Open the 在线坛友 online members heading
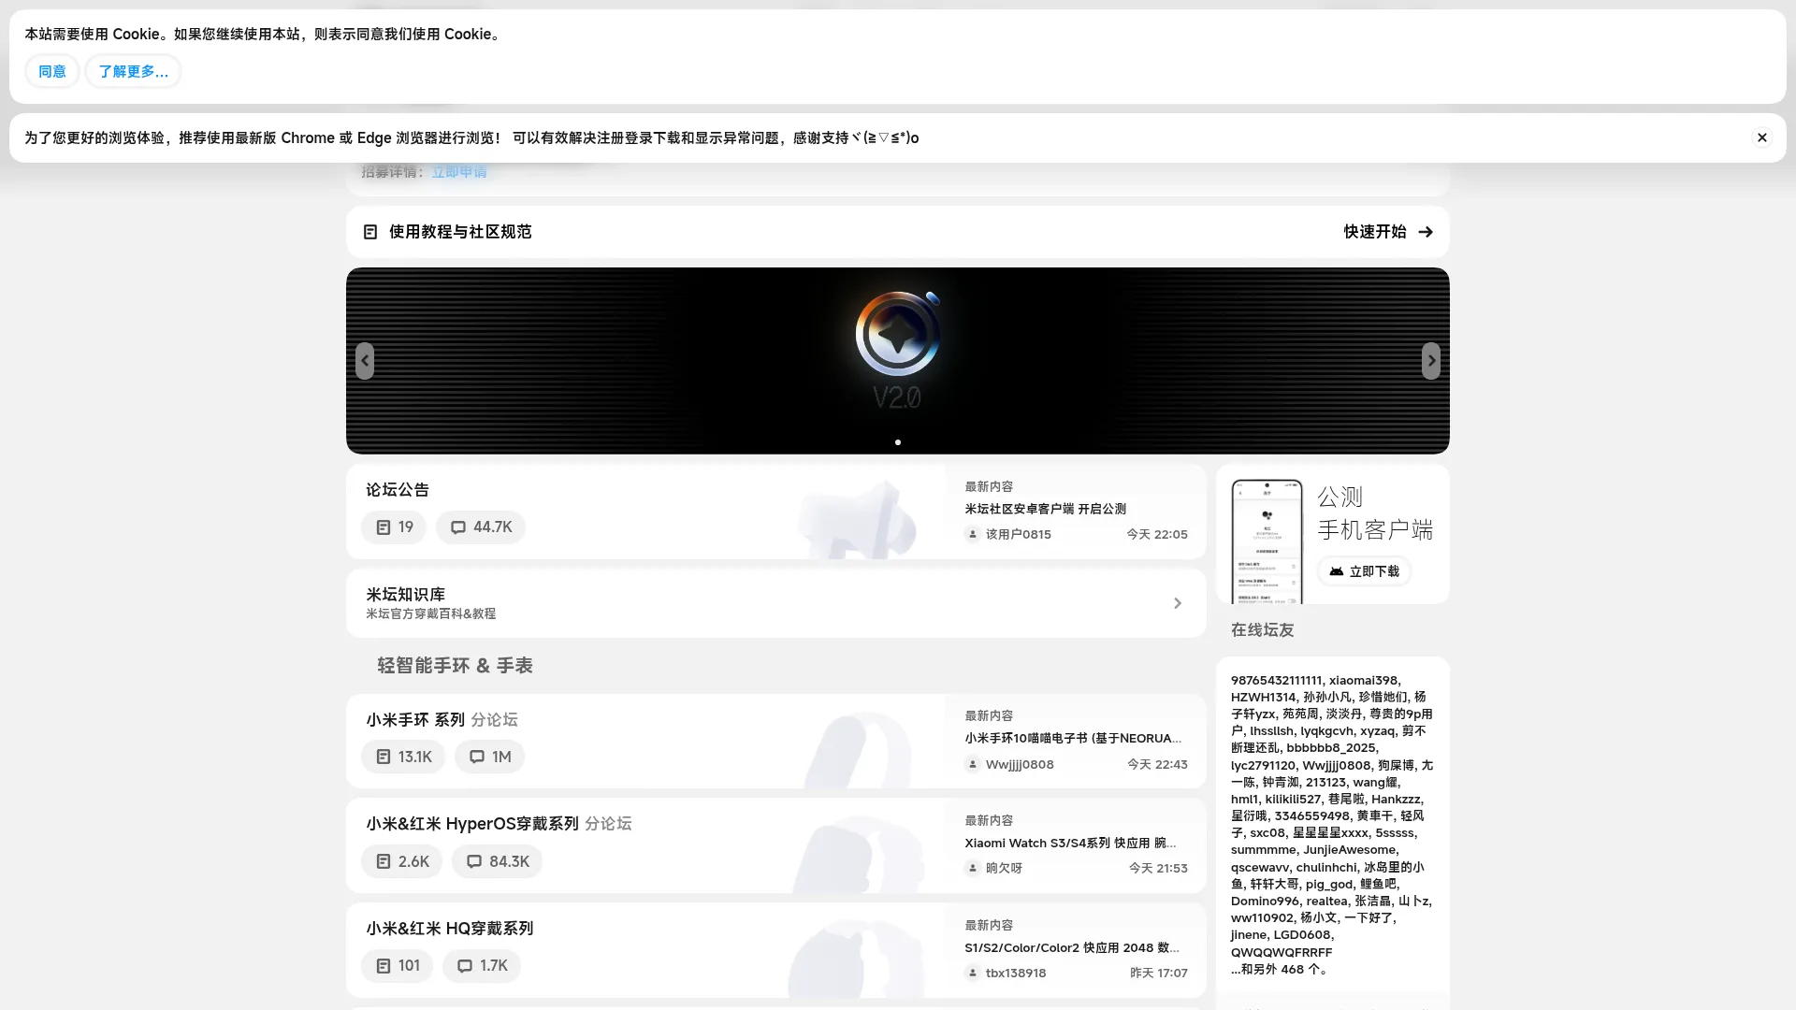The width and height of the screenshot is (1796, 1010). click(1263, 630)
